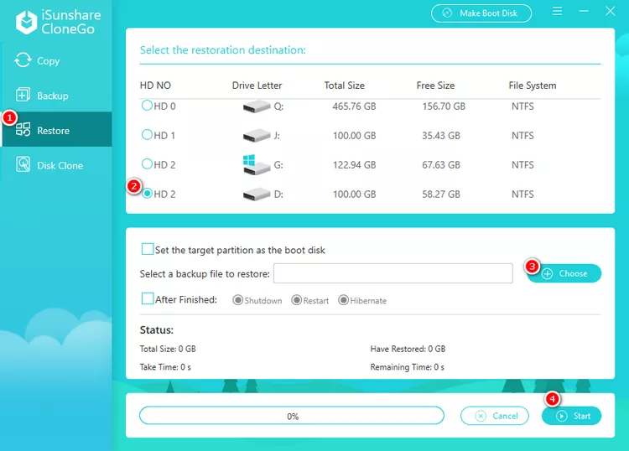Image resolution: width=629 pixels, height=451 pixels.
Task: Switch to the Copy tab label
Action: 48,61
